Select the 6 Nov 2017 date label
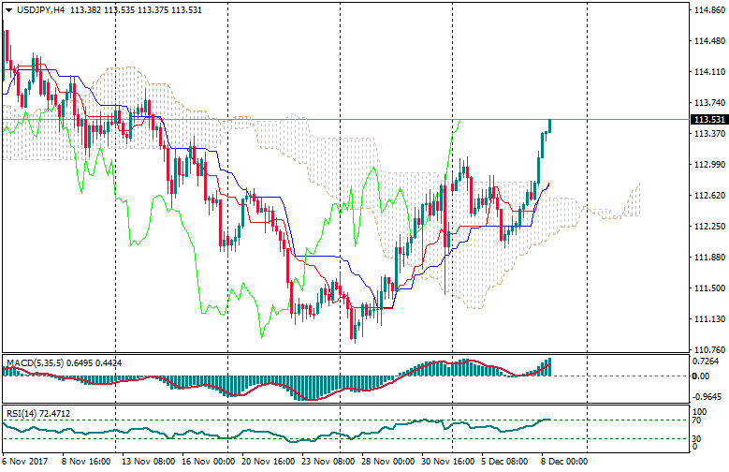The width and height of the screenshot is (729, 472). click(x=25, y=462)
